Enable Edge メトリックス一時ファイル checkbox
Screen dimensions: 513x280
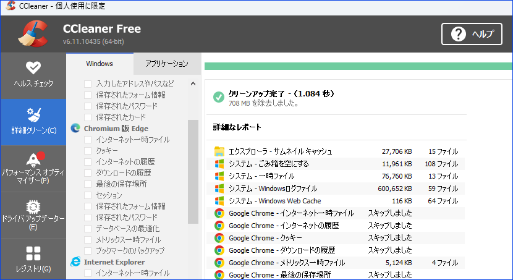[88, 240]
